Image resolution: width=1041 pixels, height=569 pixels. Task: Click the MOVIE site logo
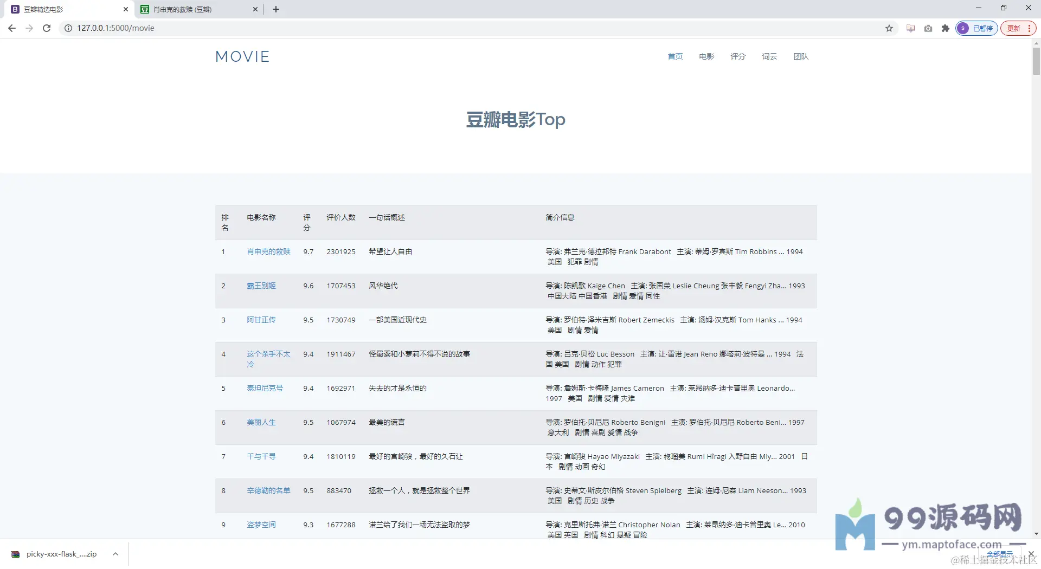click(242, 56)
